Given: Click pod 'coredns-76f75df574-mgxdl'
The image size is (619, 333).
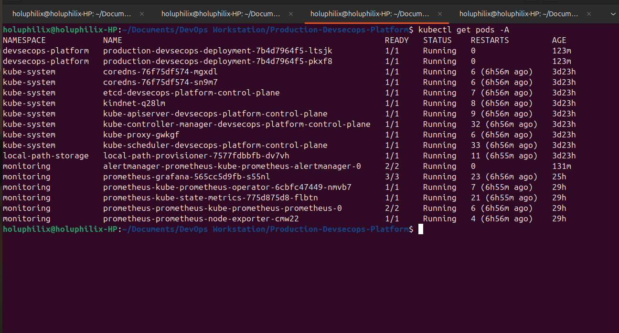Looking at the screenshot, I should click(x=160, y=72).
